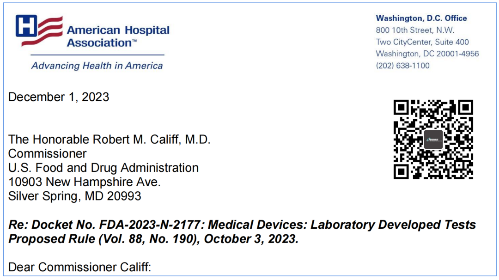Click the Two CityCenter, Suite 400 line
Image resolution: width=499 pixels, height=280 pixels.
pyautogui.click(x=422, y=42)
